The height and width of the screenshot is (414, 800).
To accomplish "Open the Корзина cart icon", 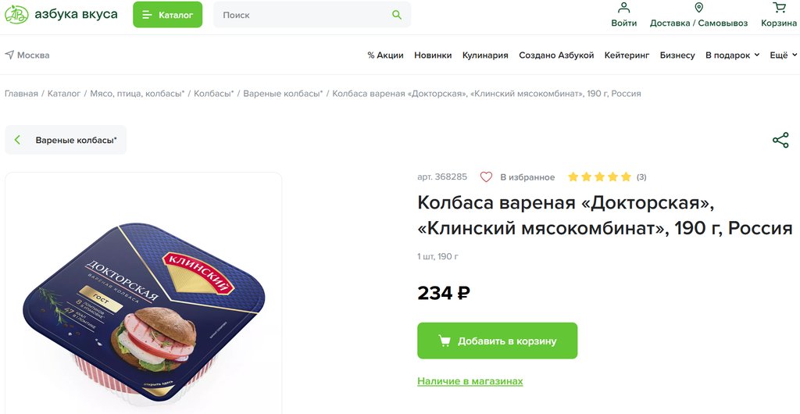I will [779, 8].
